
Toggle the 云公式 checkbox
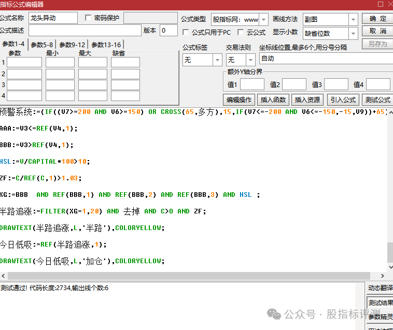point(241,32)
